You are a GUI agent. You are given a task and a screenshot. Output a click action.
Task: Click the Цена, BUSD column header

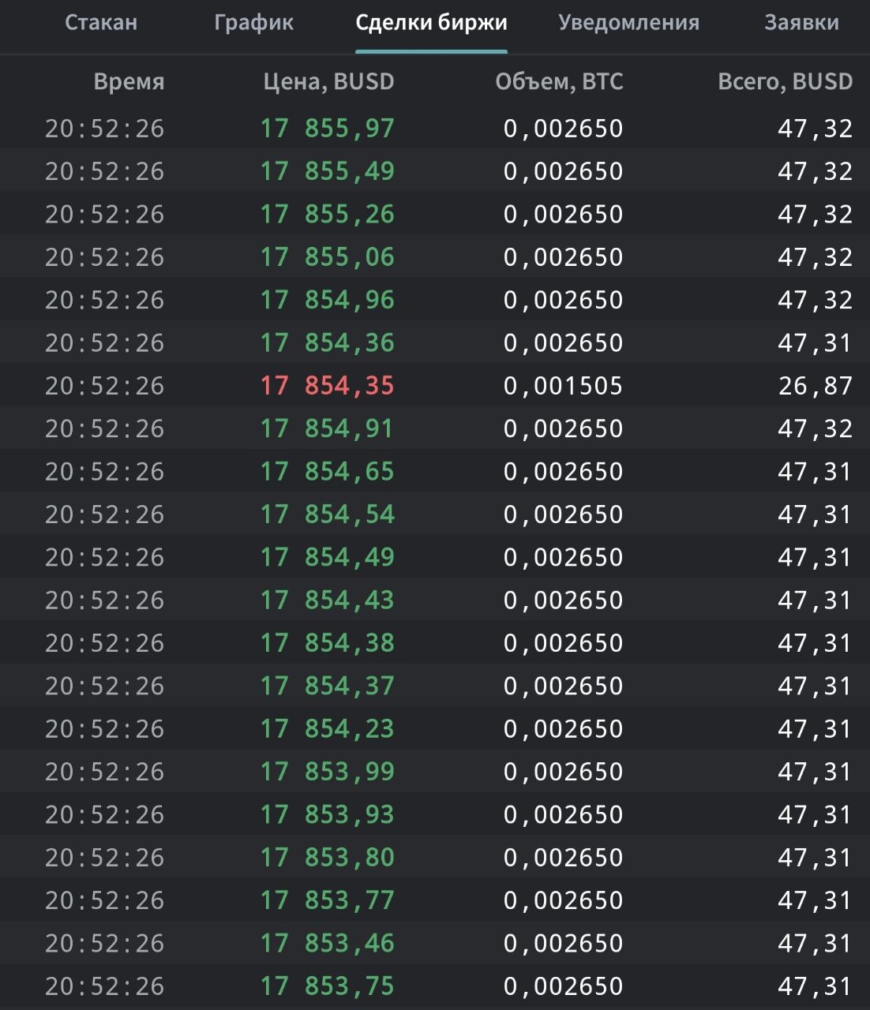point(328,81)
